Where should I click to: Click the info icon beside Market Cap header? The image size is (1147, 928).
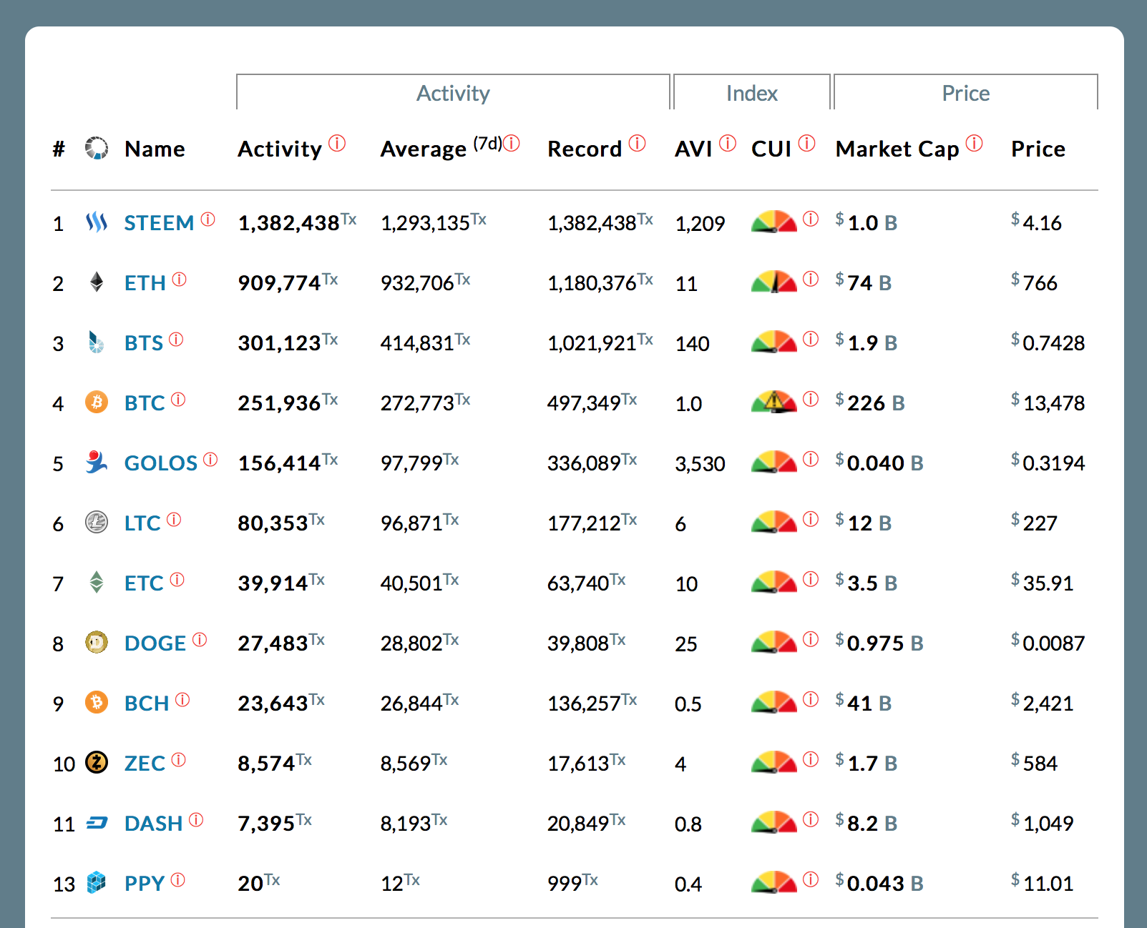point(975,144)
